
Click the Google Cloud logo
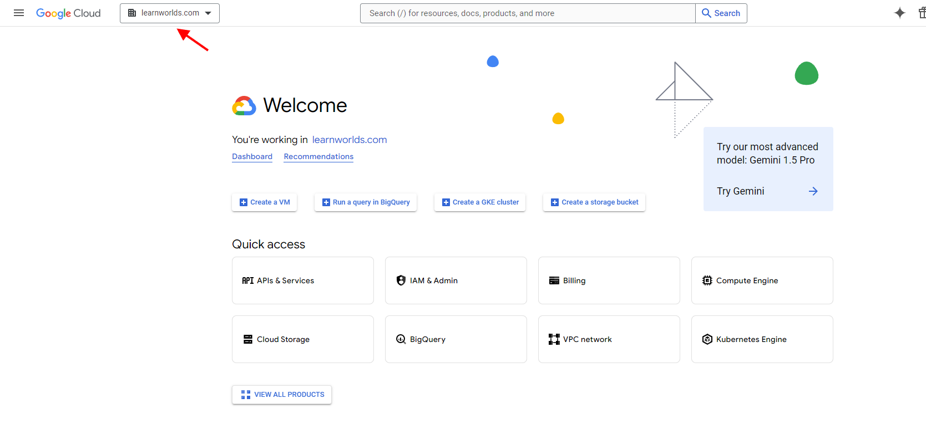[68, 13]
